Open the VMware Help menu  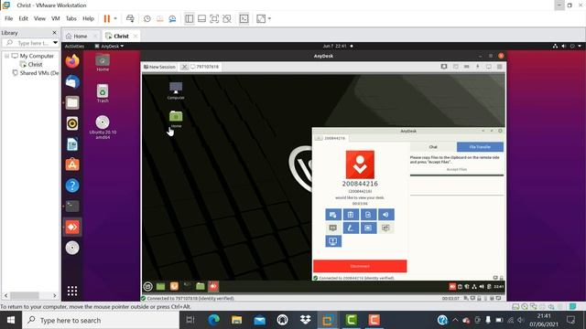click(88, 18)
